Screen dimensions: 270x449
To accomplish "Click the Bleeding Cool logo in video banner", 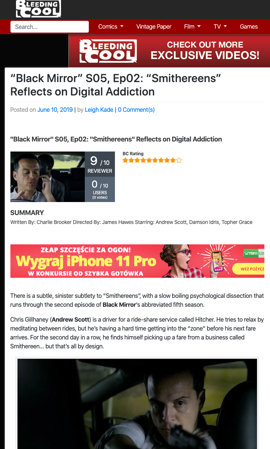I will tap(108, 51).
